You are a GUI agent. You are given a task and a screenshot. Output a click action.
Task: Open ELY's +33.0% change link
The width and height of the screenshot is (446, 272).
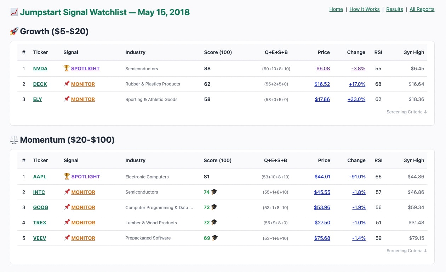(x=356, y=99)
